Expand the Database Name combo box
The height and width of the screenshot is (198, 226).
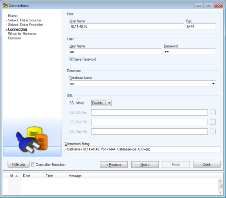(213, 84)
